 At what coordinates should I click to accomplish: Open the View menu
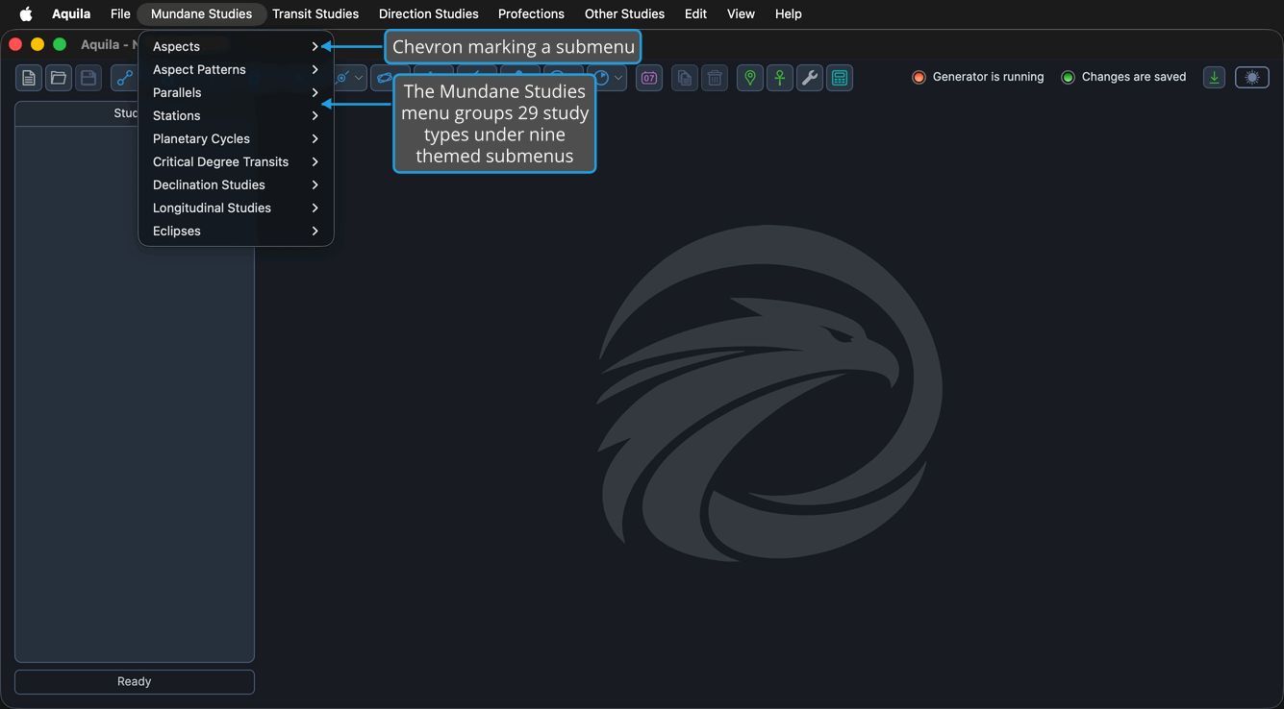tap(741, 13)
